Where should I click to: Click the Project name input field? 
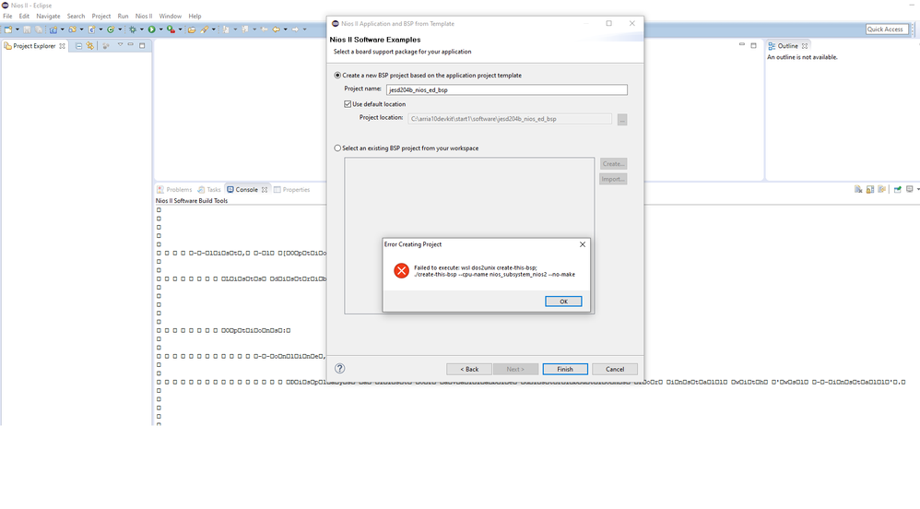pyautogui.click(x=507, y=89)
